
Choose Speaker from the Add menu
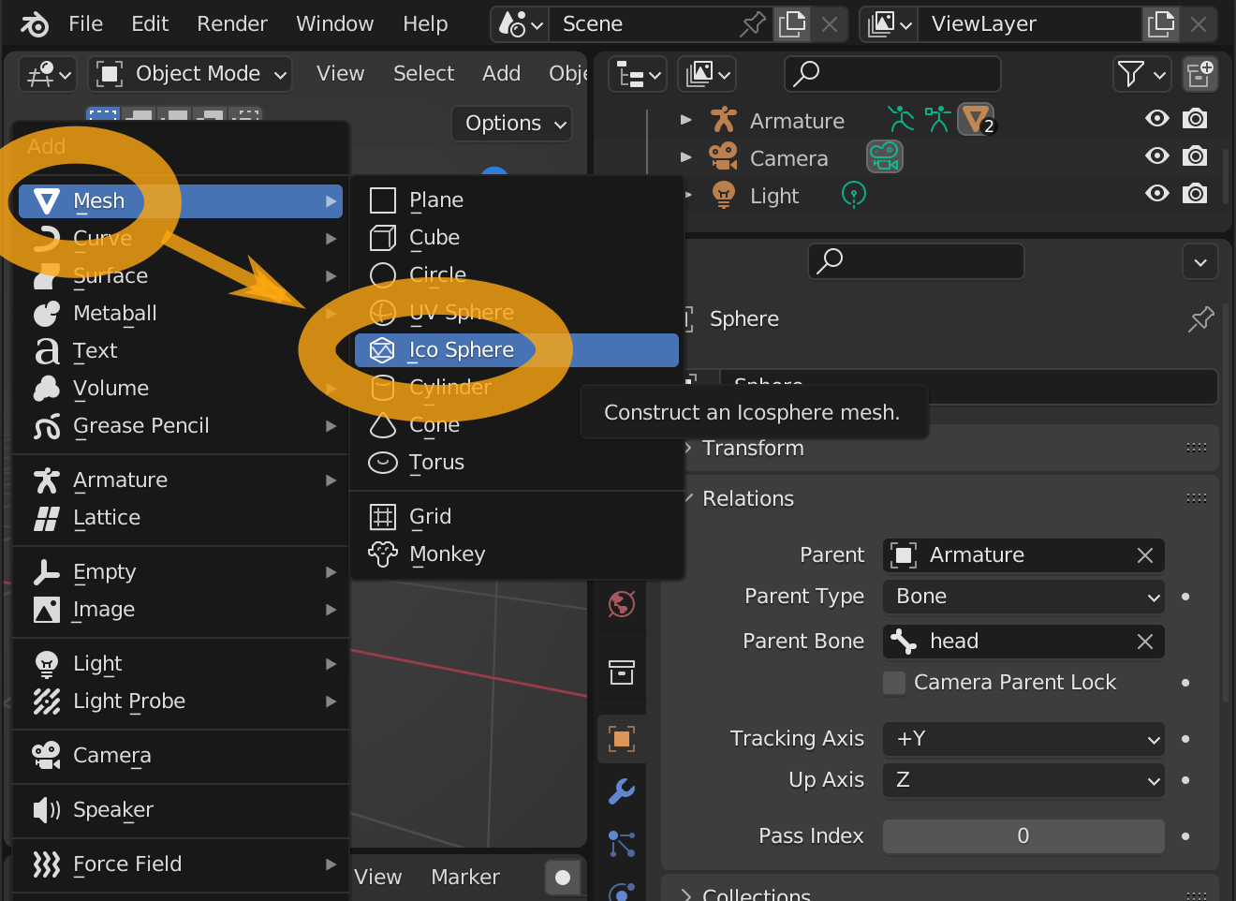(x=181, y=810)
